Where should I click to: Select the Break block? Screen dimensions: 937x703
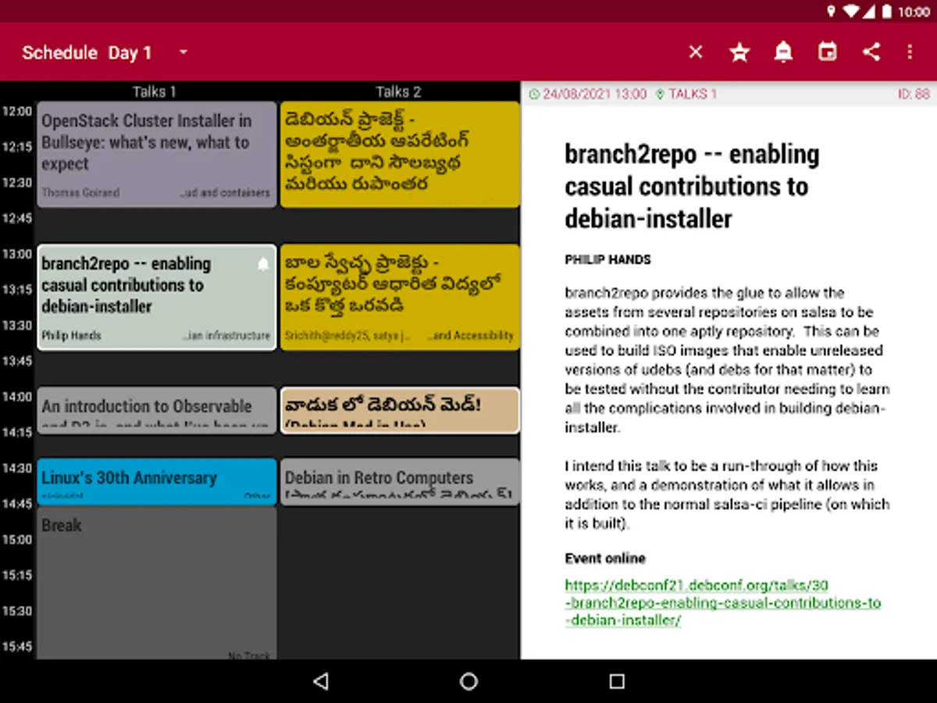[157, 583]
